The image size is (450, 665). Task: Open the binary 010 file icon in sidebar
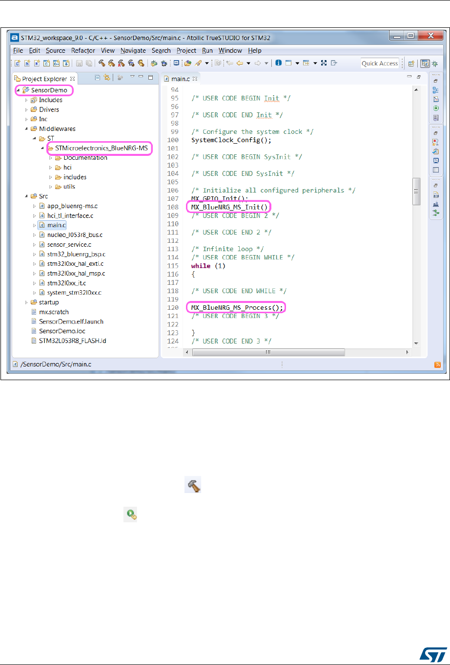(435, 195)
